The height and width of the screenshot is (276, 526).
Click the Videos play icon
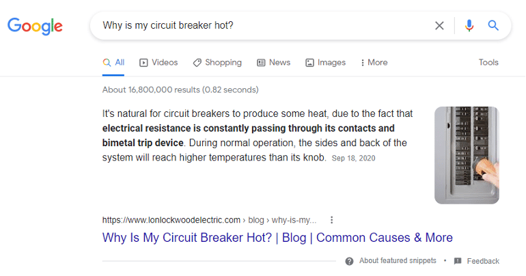pyautogui.click(x=143, y=63)
